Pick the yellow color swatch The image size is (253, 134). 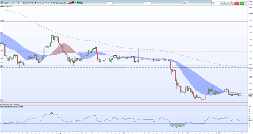coord(75,4)
